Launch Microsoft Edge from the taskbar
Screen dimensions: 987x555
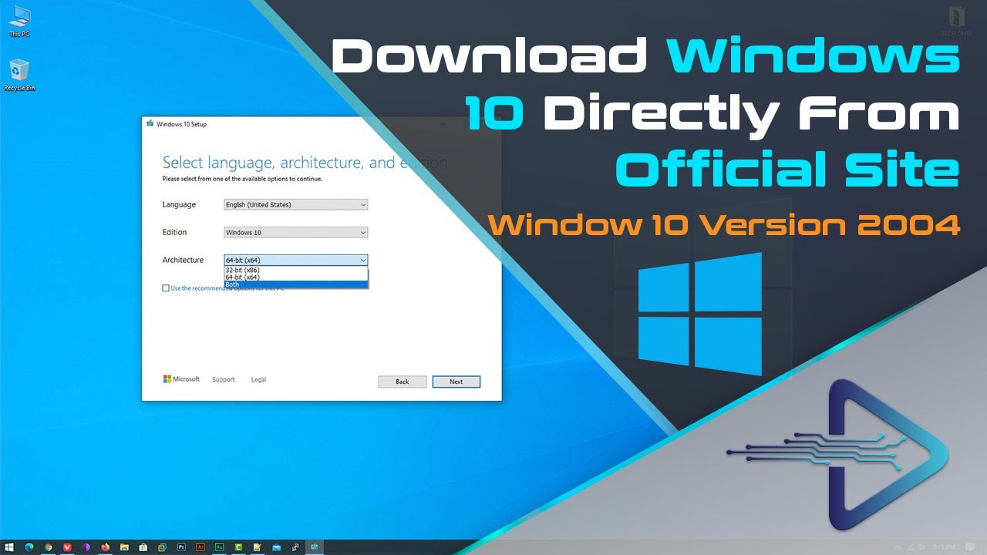(x=29, y=547)
